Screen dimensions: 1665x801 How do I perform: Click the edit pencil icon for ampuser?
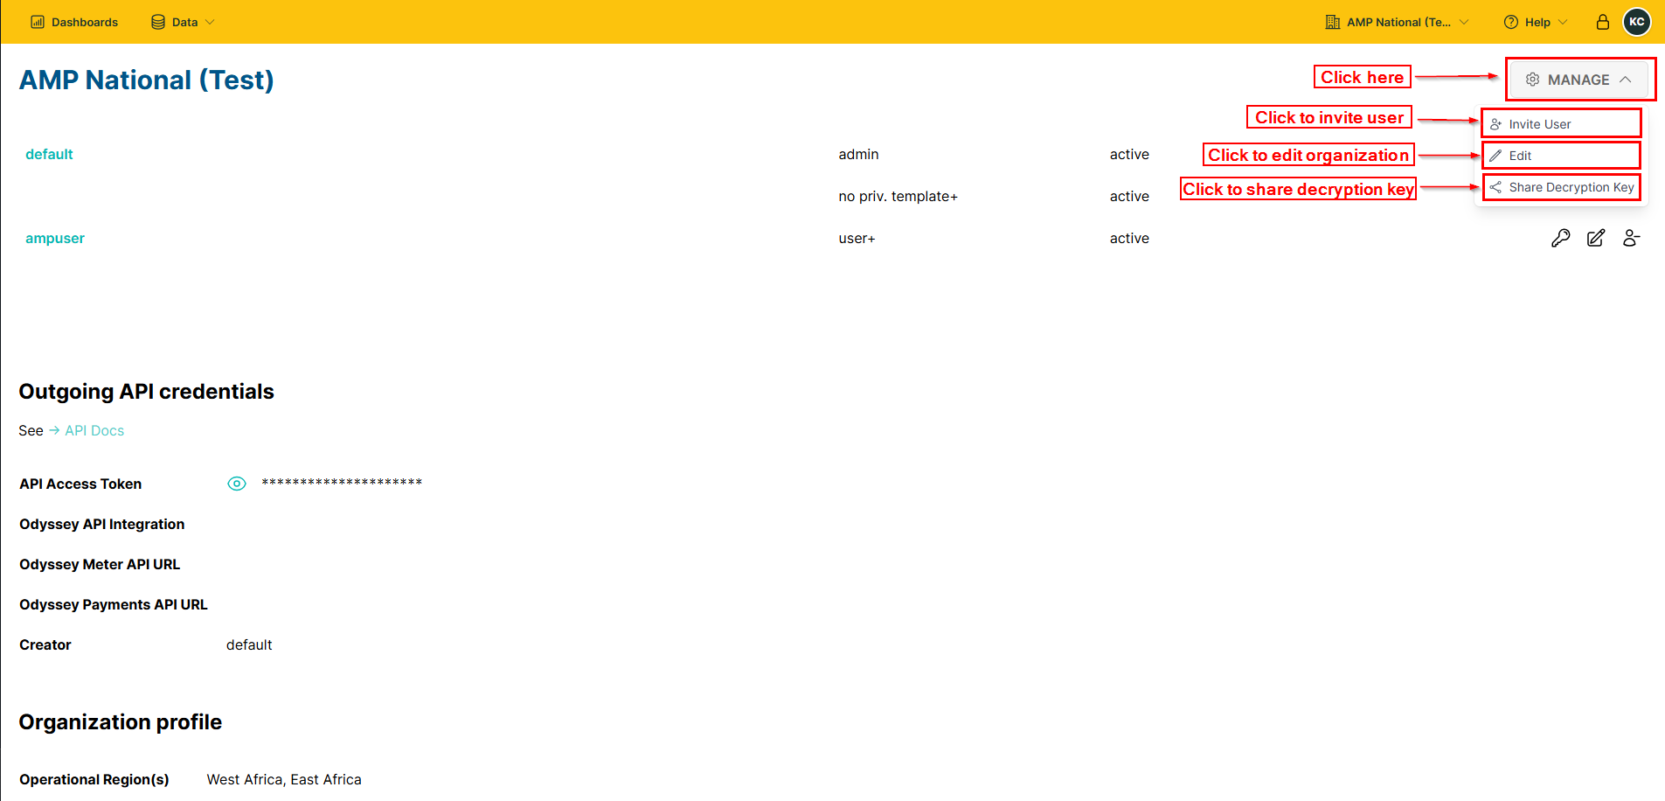(1596, 238)
